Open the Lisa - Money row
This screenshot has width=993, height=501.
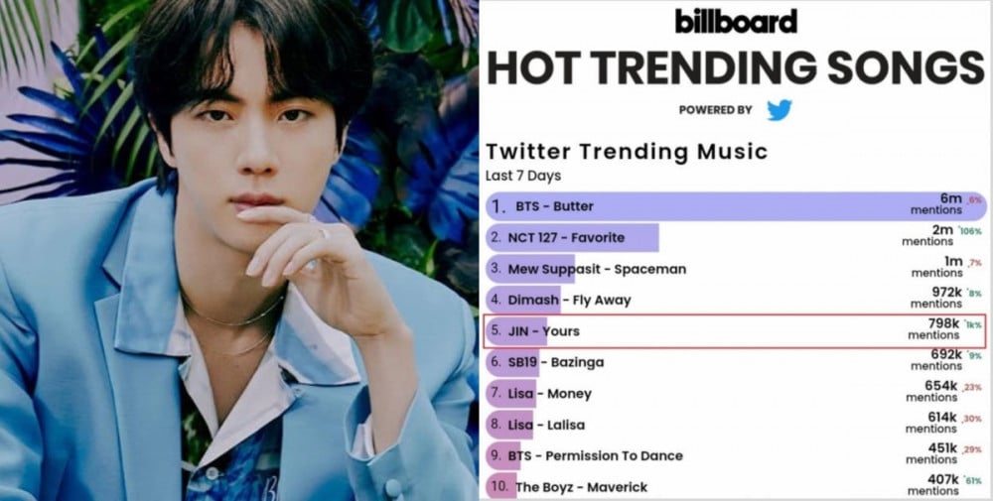(x=736, y=394)
